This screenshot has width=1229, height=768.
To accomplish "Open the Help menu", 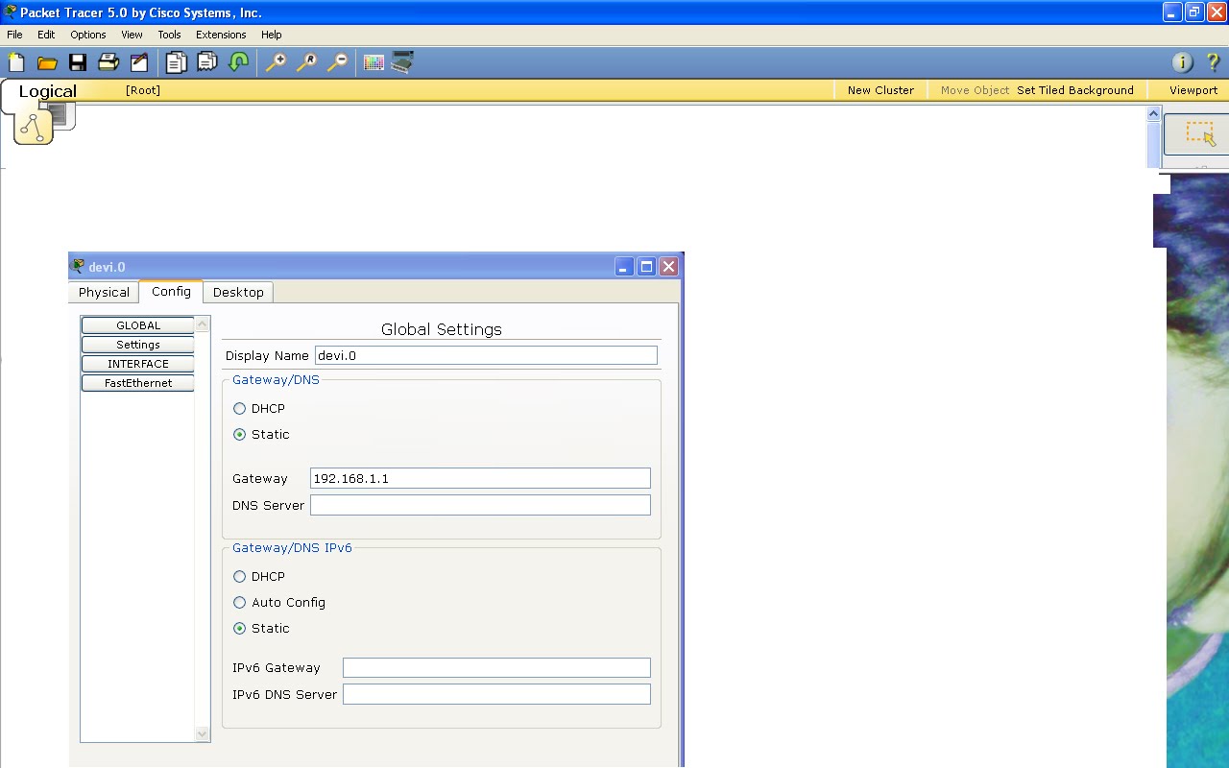I will click(272, 35).
